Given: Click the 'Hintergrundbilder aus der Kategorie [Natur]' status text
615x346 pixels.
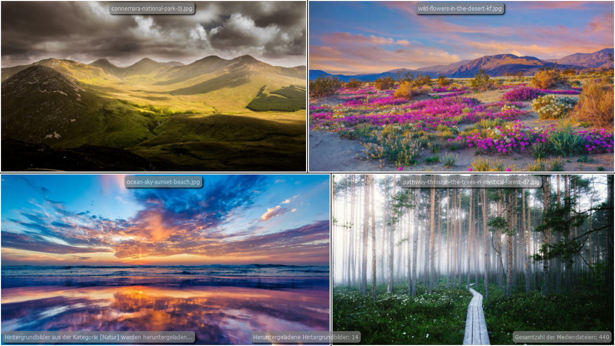Looking at the screenshot, I should pyautogui.click(x=98, y=337).
